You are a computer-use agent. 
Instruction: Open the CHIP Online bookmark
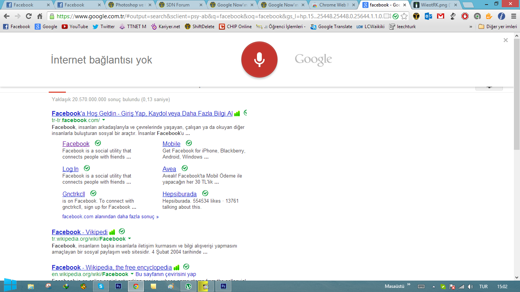click(x=235, y=27)
